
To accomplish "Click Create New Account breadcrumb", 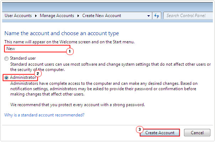I will (x=101, y=16).
